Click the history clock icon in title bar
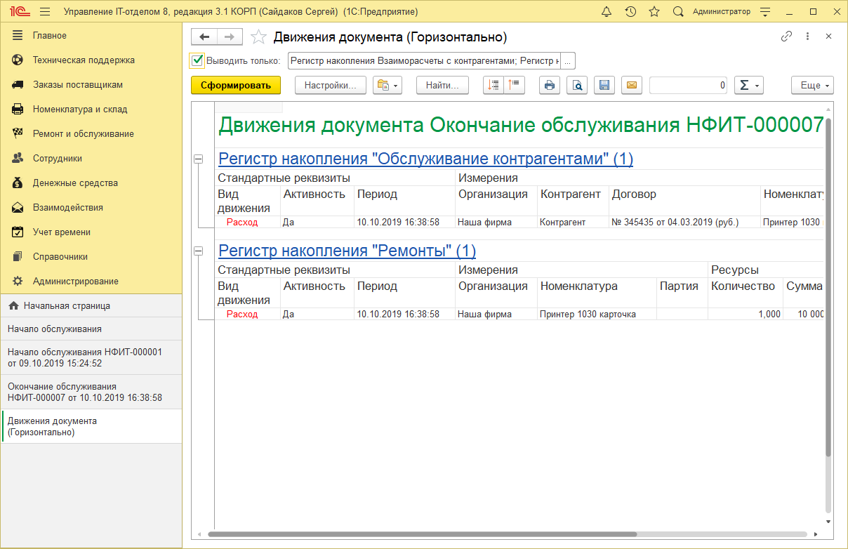Viewport: 848px width, 549px height. (x=630, y=11)
